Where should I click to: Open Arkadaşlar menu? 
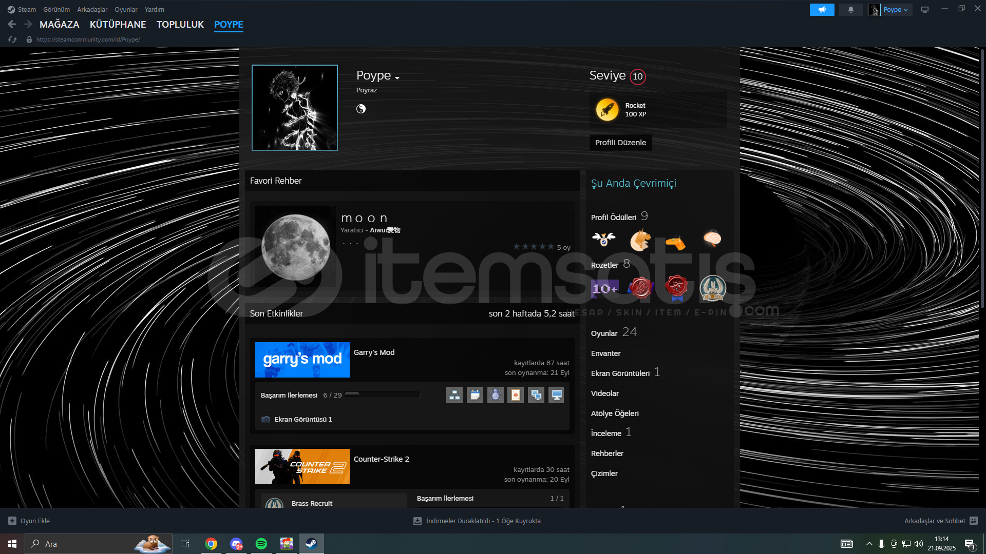(x=92, y=10)
